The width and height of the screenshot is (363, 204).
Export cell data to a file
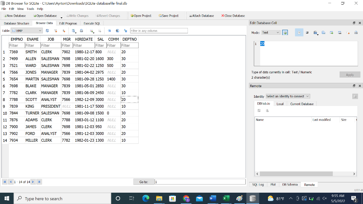(x=323, y=32)
